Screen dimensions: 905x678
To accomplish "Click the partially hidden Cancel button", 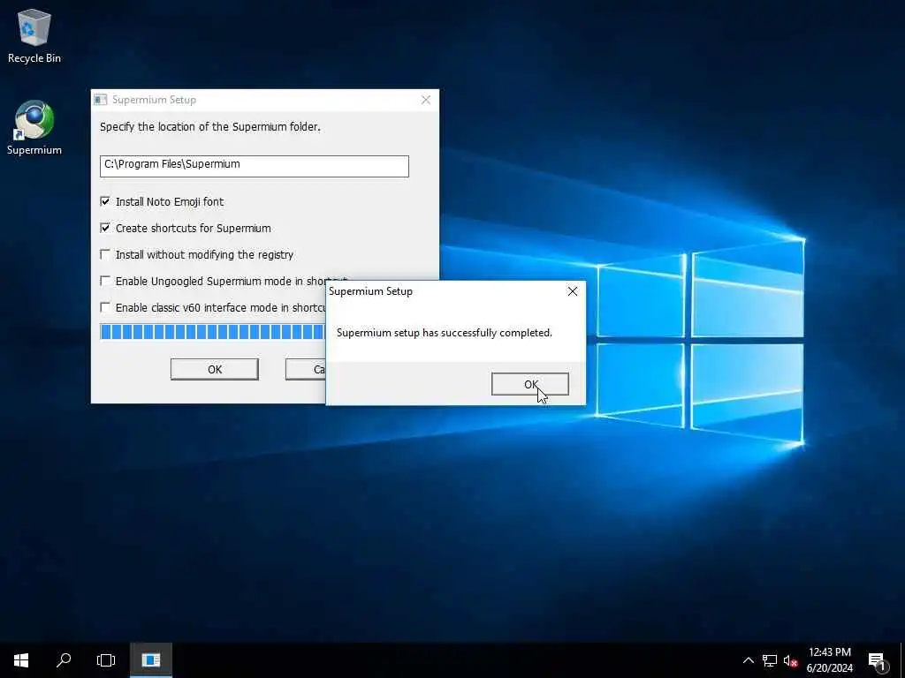I will coord(306,370).
